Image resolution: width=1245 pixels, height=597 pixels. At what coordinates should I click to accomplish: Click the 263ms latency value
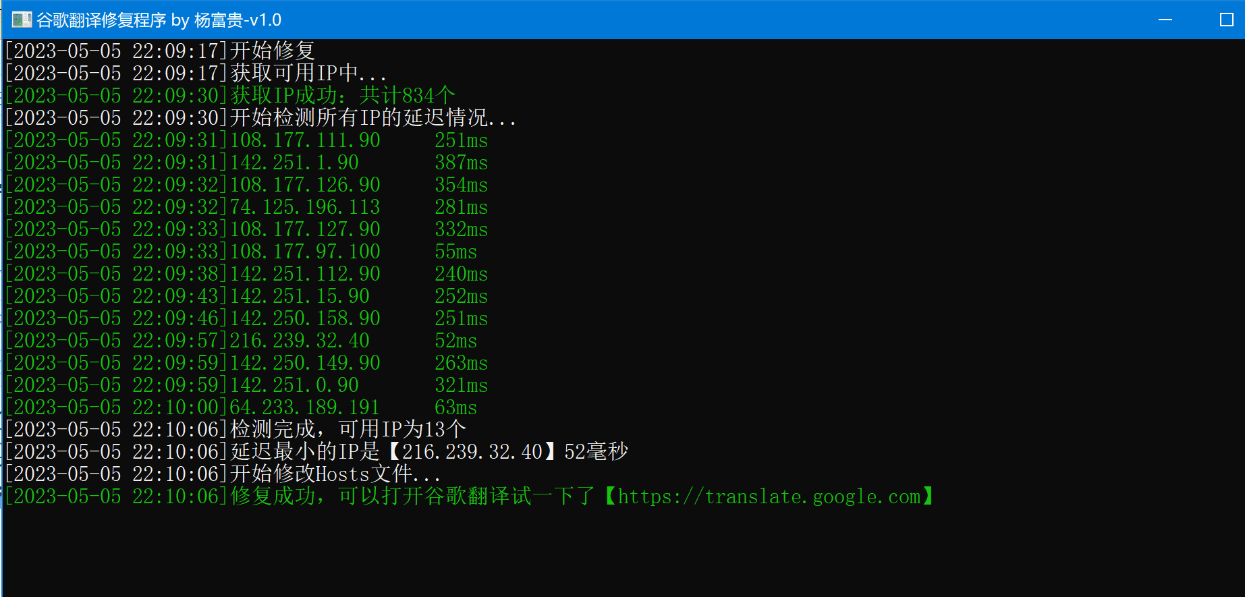click(461, 363)
